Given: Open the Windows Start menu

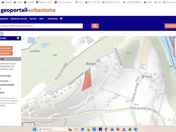Looking at the screenshot, I should point(35,129).
